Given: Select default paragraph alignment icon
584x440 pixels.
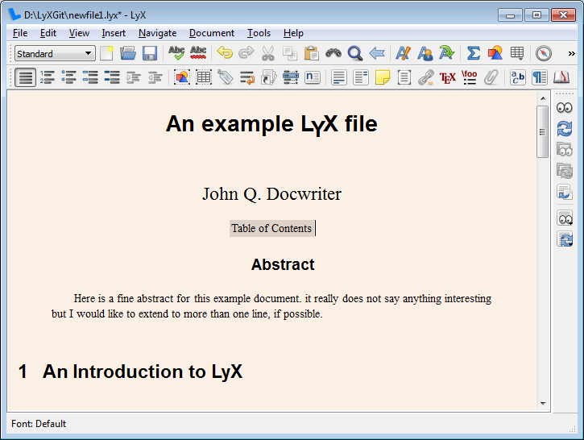Looking at the screenshot, I should (x=25, y=77).
